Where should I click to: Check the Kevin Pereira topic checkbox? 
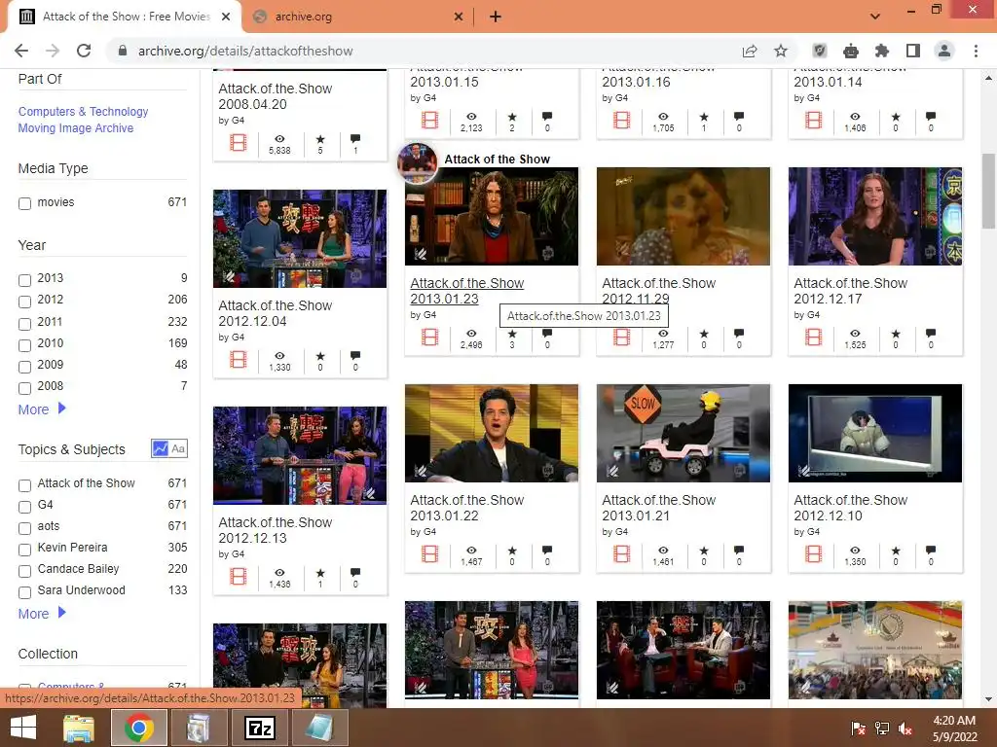coord(24,550)
